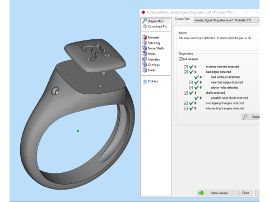Click the 'intersecting triangles detected' label

point(225,108)
